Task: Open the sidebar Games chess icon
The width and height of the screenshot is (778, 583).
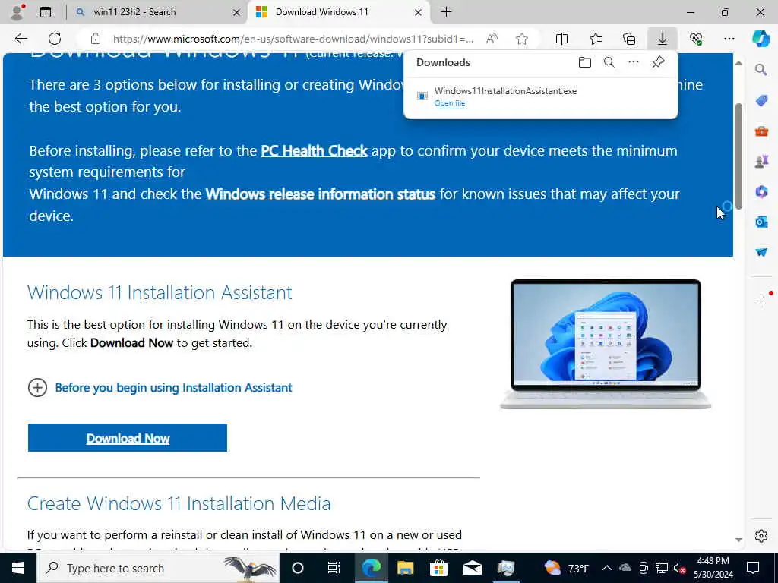Action: click(761, 161)
